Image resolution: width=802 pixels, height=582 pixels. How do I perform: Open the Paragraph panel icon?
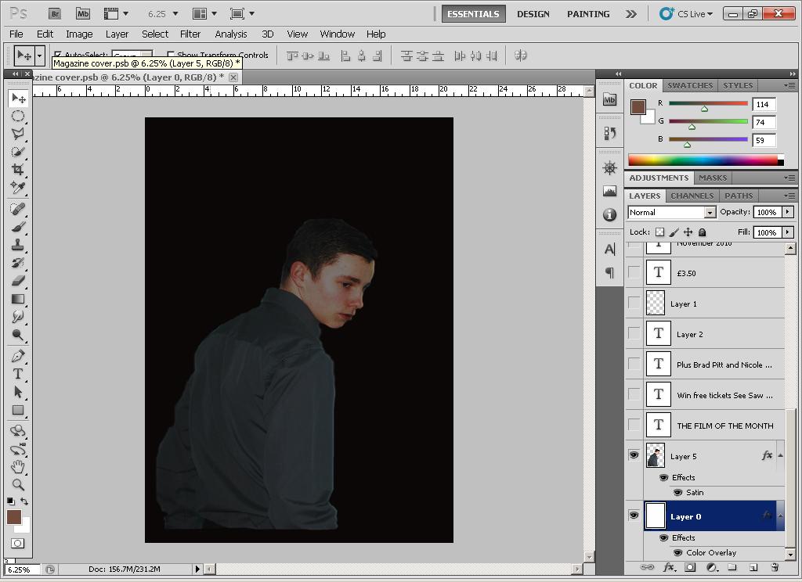point(609,272)
